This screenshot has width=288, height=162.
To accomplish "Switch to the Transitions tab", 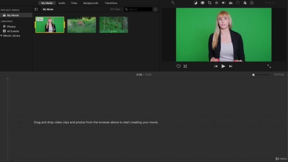I will (x=111, y=3).
